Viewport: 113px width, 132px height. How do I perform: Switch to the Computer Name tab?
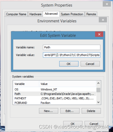(x=16, y=14)
